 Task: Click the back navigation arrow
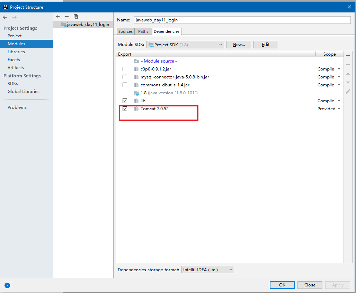point(5,17)
